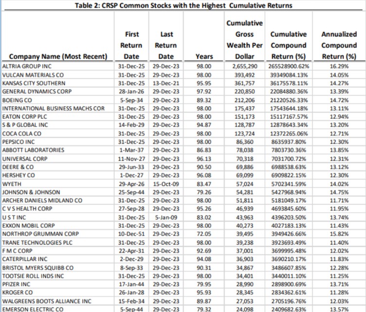Image resolution: width=366 pixels, height=312 pixels.
Task: Click the 'First Return Date' column header
Action: 131,45
